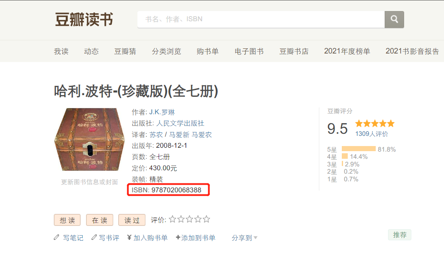
Task: Click the pencil icon beside 写书评
Action: (94, 237)
